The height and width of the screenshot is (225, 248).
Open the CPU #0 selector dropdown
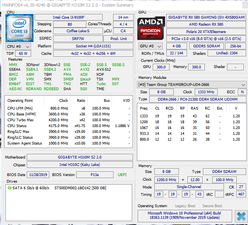17,46
